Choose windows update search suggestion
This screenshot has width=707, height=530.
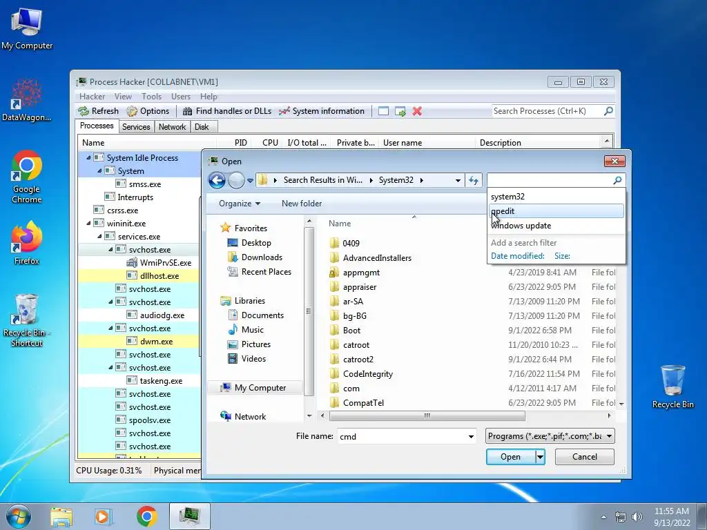coord(556,226)
